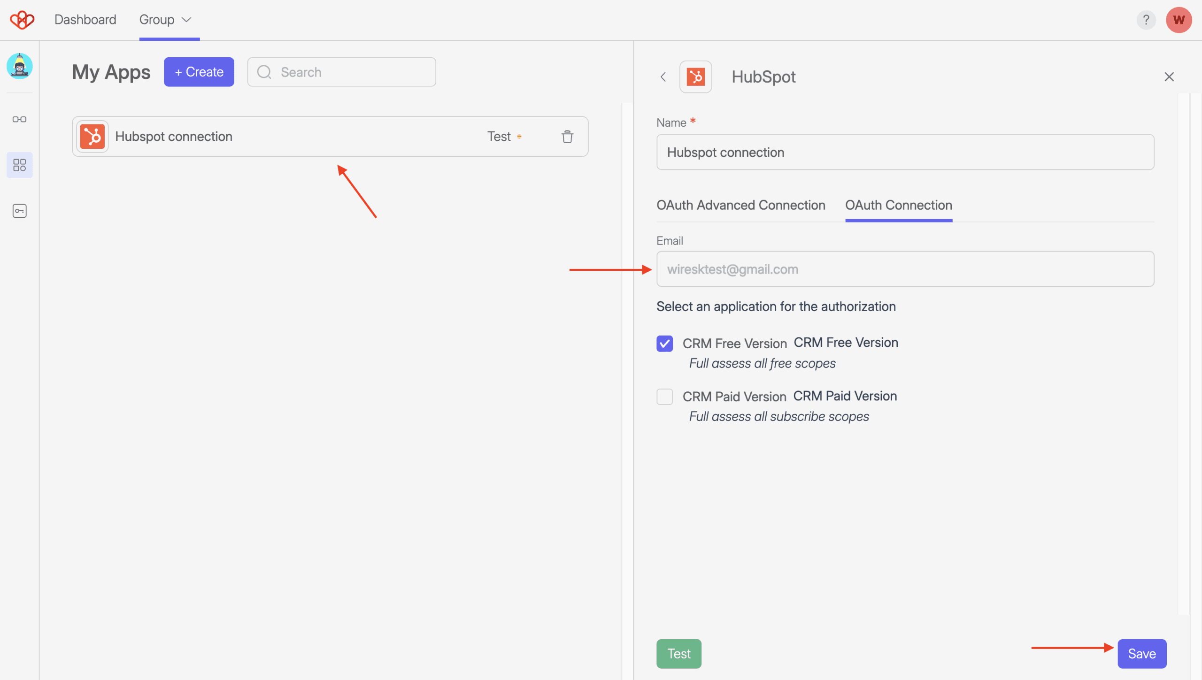Open the Hubspot connection list item
Screen dimensions: 1202x680
330,137
